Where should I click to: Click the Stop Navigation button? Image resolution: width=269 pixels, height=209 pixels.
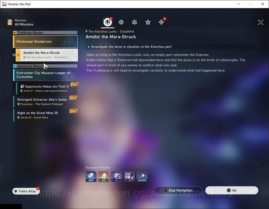coord(178,190)
